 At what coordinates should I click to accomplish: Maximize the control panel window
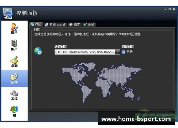pos(170,9)
